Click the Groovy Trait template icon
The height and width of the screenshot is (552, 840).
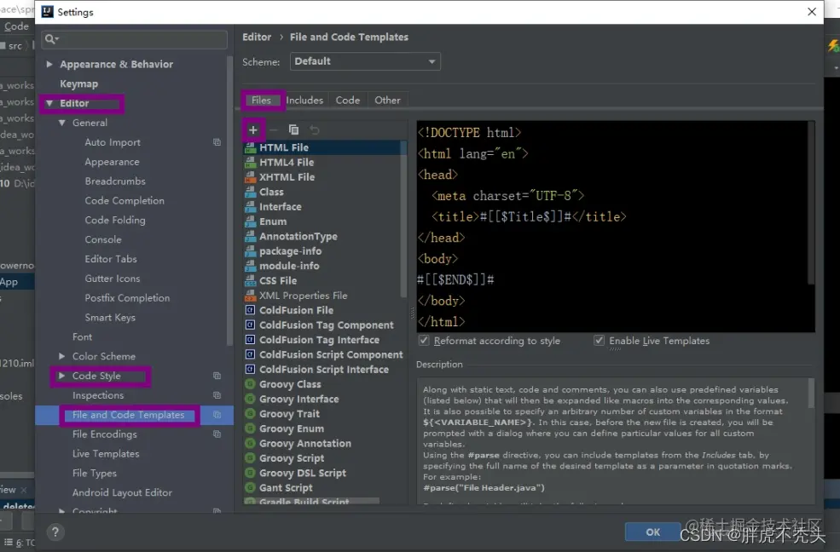pyautogui.click(x=250, y=414)
